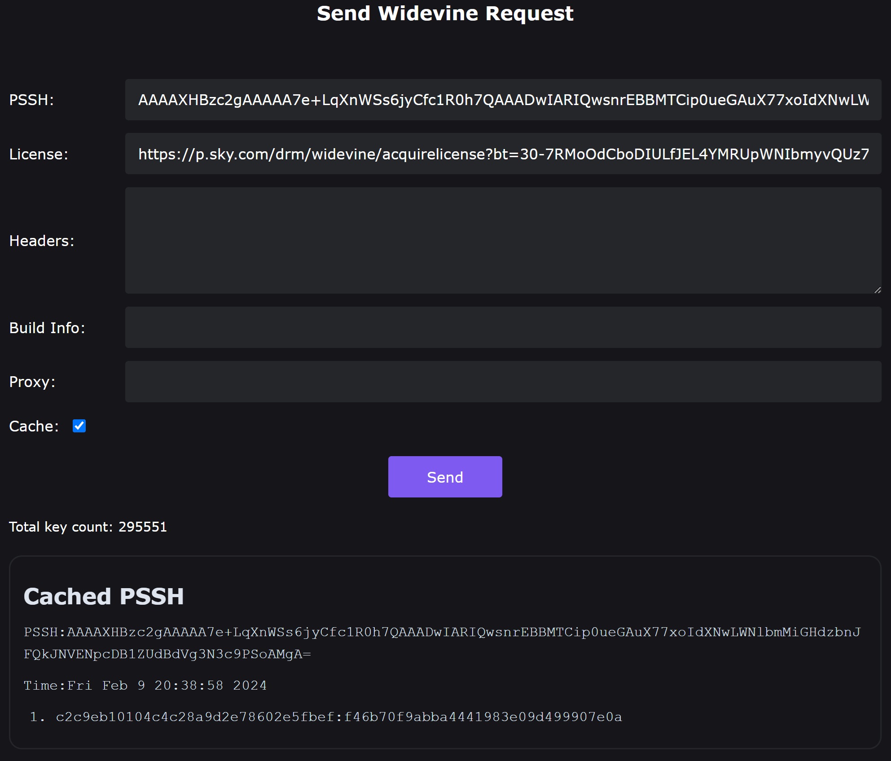This screenshot has height=761, width=891.
Task: Click the PSSH input field
Action: click(x=503, y=100)
